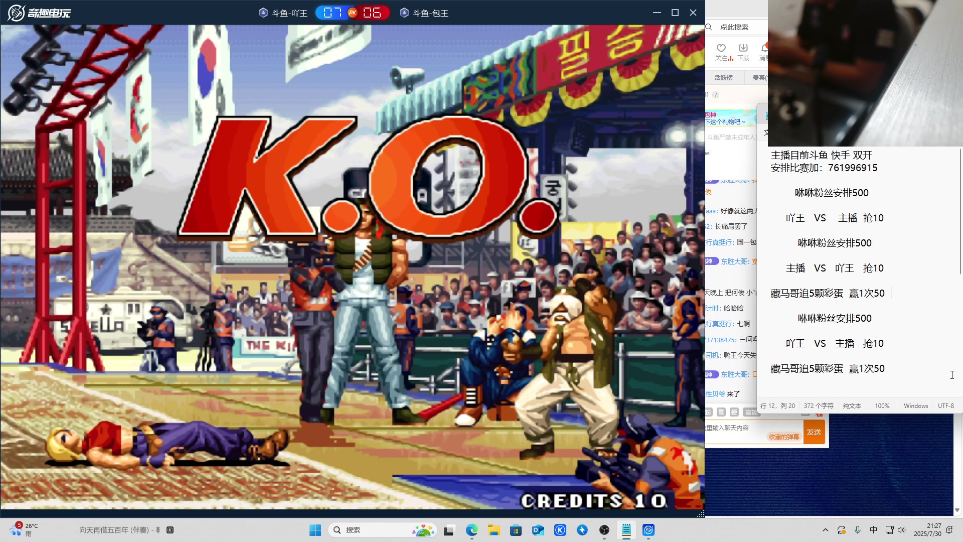Click the microphone icon in system tray

[858, 530]
